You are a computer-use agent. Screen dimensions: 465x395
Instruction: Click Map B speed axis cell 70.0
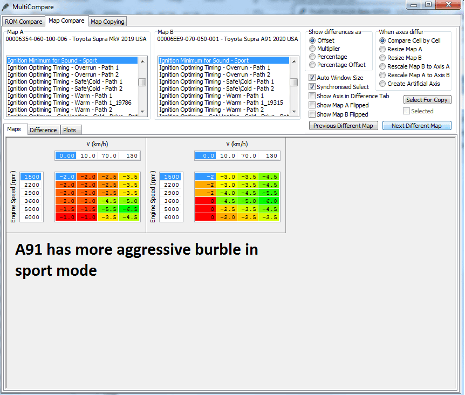(248, 156)
